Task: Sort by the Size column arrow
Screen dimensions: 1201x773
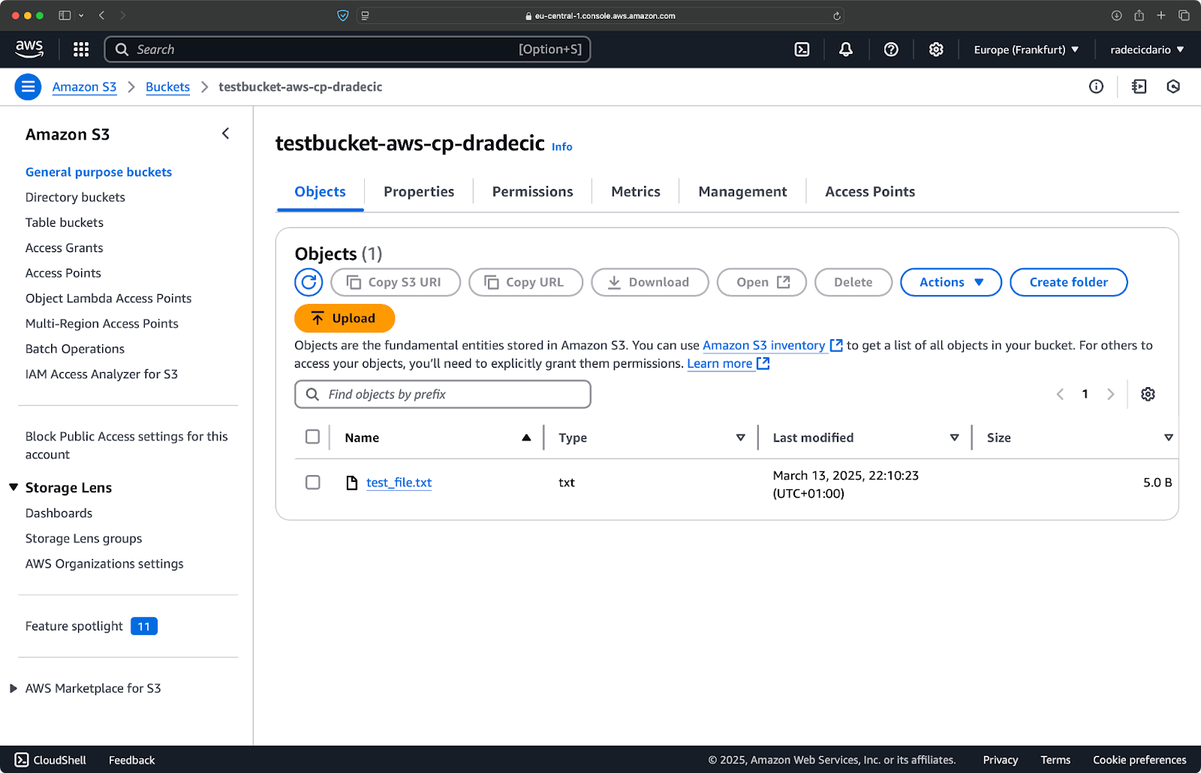Action: click(1168, 438)
